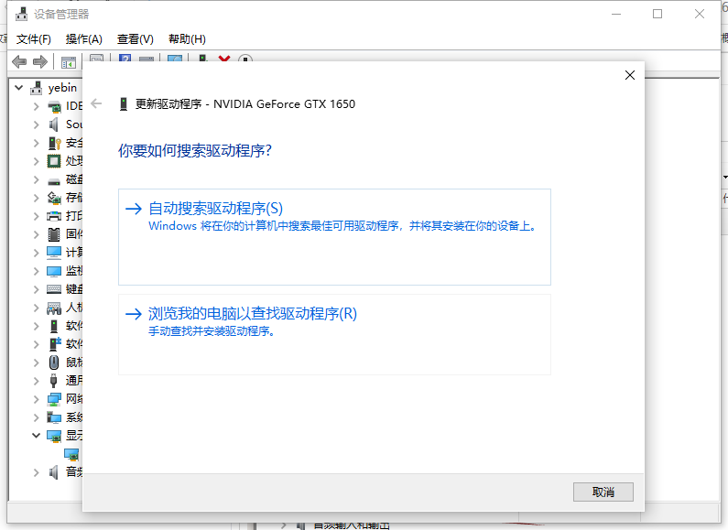The image size is (728, 530).
Task: Click the USB plug icon beside 通用
Action: point(53,381)
